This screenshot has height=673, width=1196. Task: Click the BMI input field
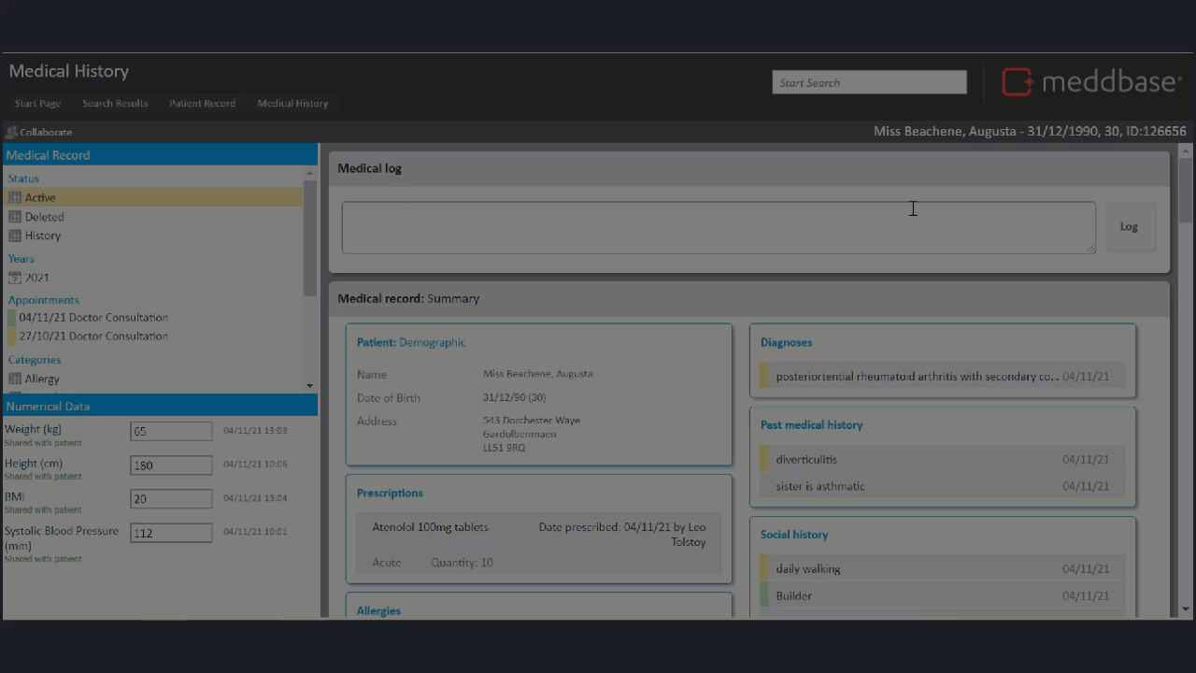click(x=171, y=498)
